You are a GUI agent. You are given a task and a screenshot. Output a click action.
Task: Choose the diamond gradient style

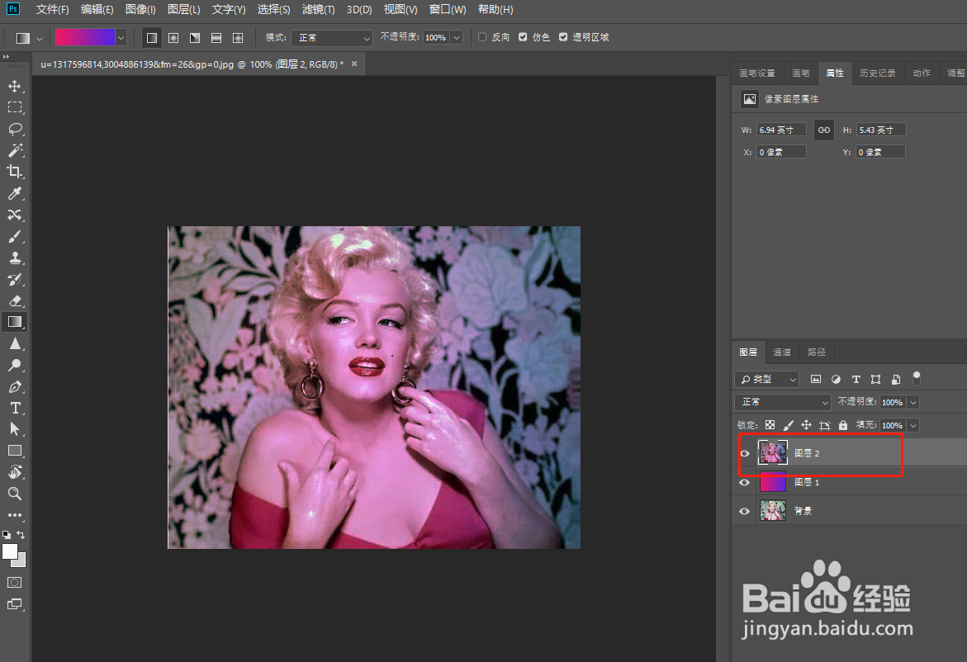[238, 38]
